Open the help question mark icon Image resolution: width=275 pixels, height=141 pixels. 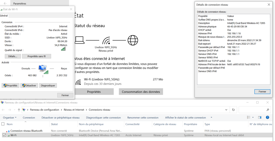267,117
